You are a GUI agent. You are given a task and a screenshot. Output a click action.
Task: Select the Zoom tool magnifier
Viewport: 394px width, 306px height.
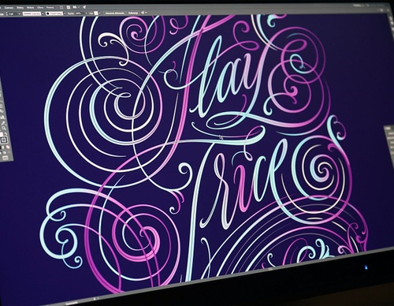tap(4, 128)
